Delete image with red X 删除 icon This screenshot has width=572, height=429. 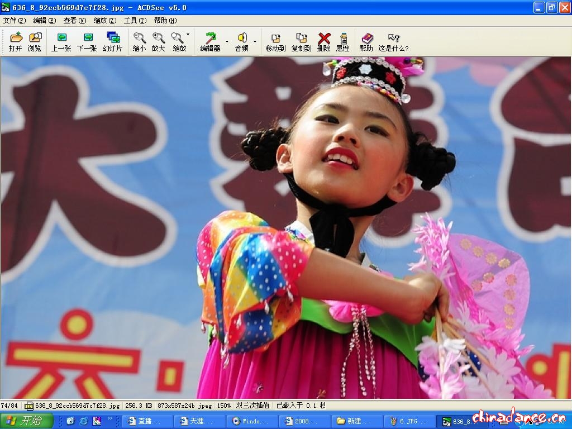[x=324, y=41]
